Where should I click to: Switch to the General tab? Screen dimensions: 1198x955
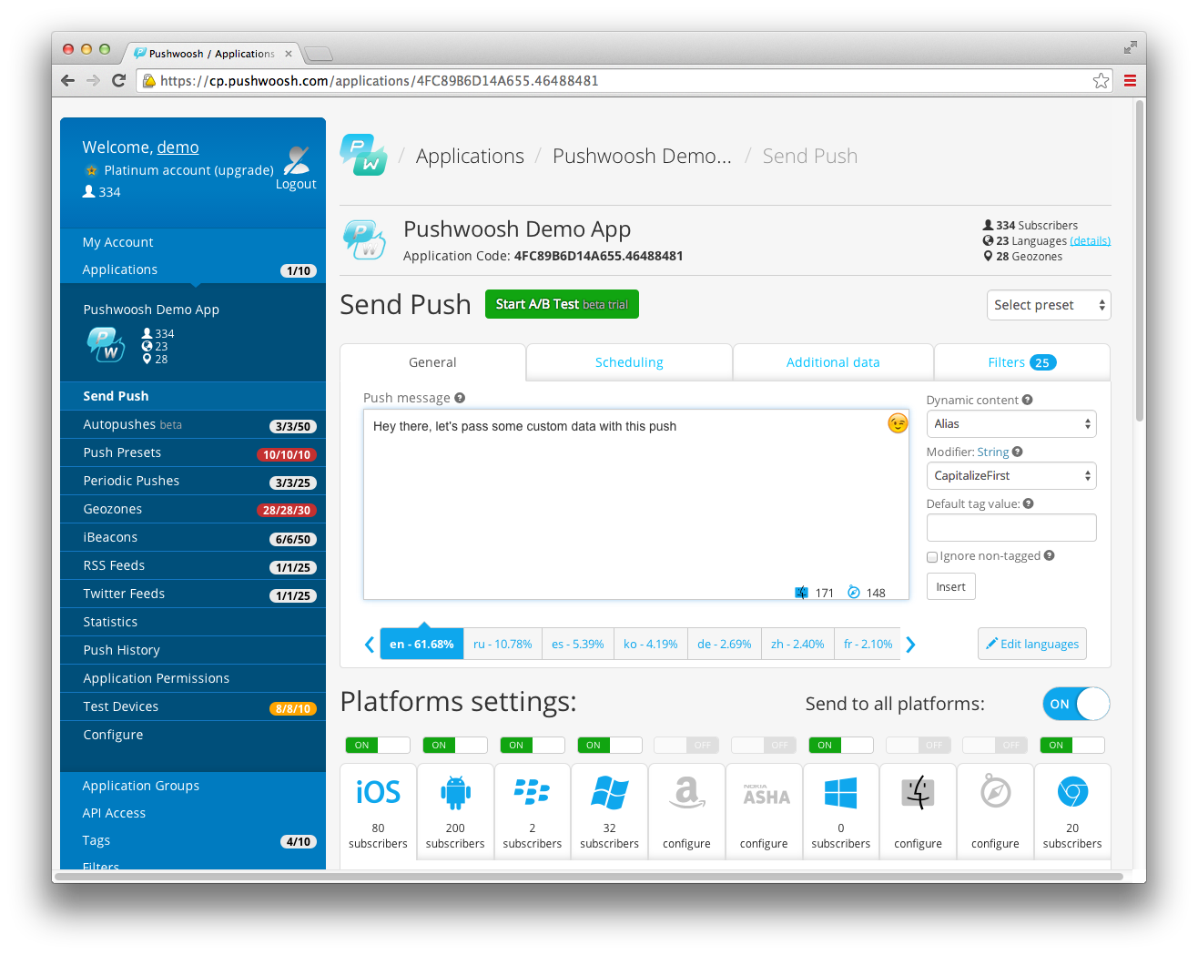(x=432, y=362)
